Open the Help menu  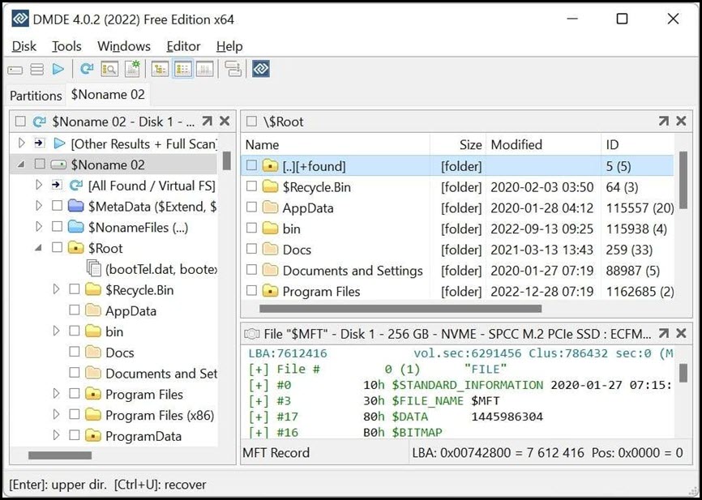pyautogui.click(x=229, y=46)
